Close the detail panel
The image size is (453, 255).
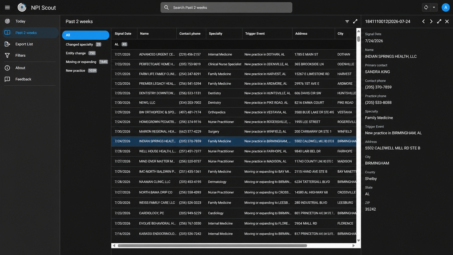pos(447,21)
